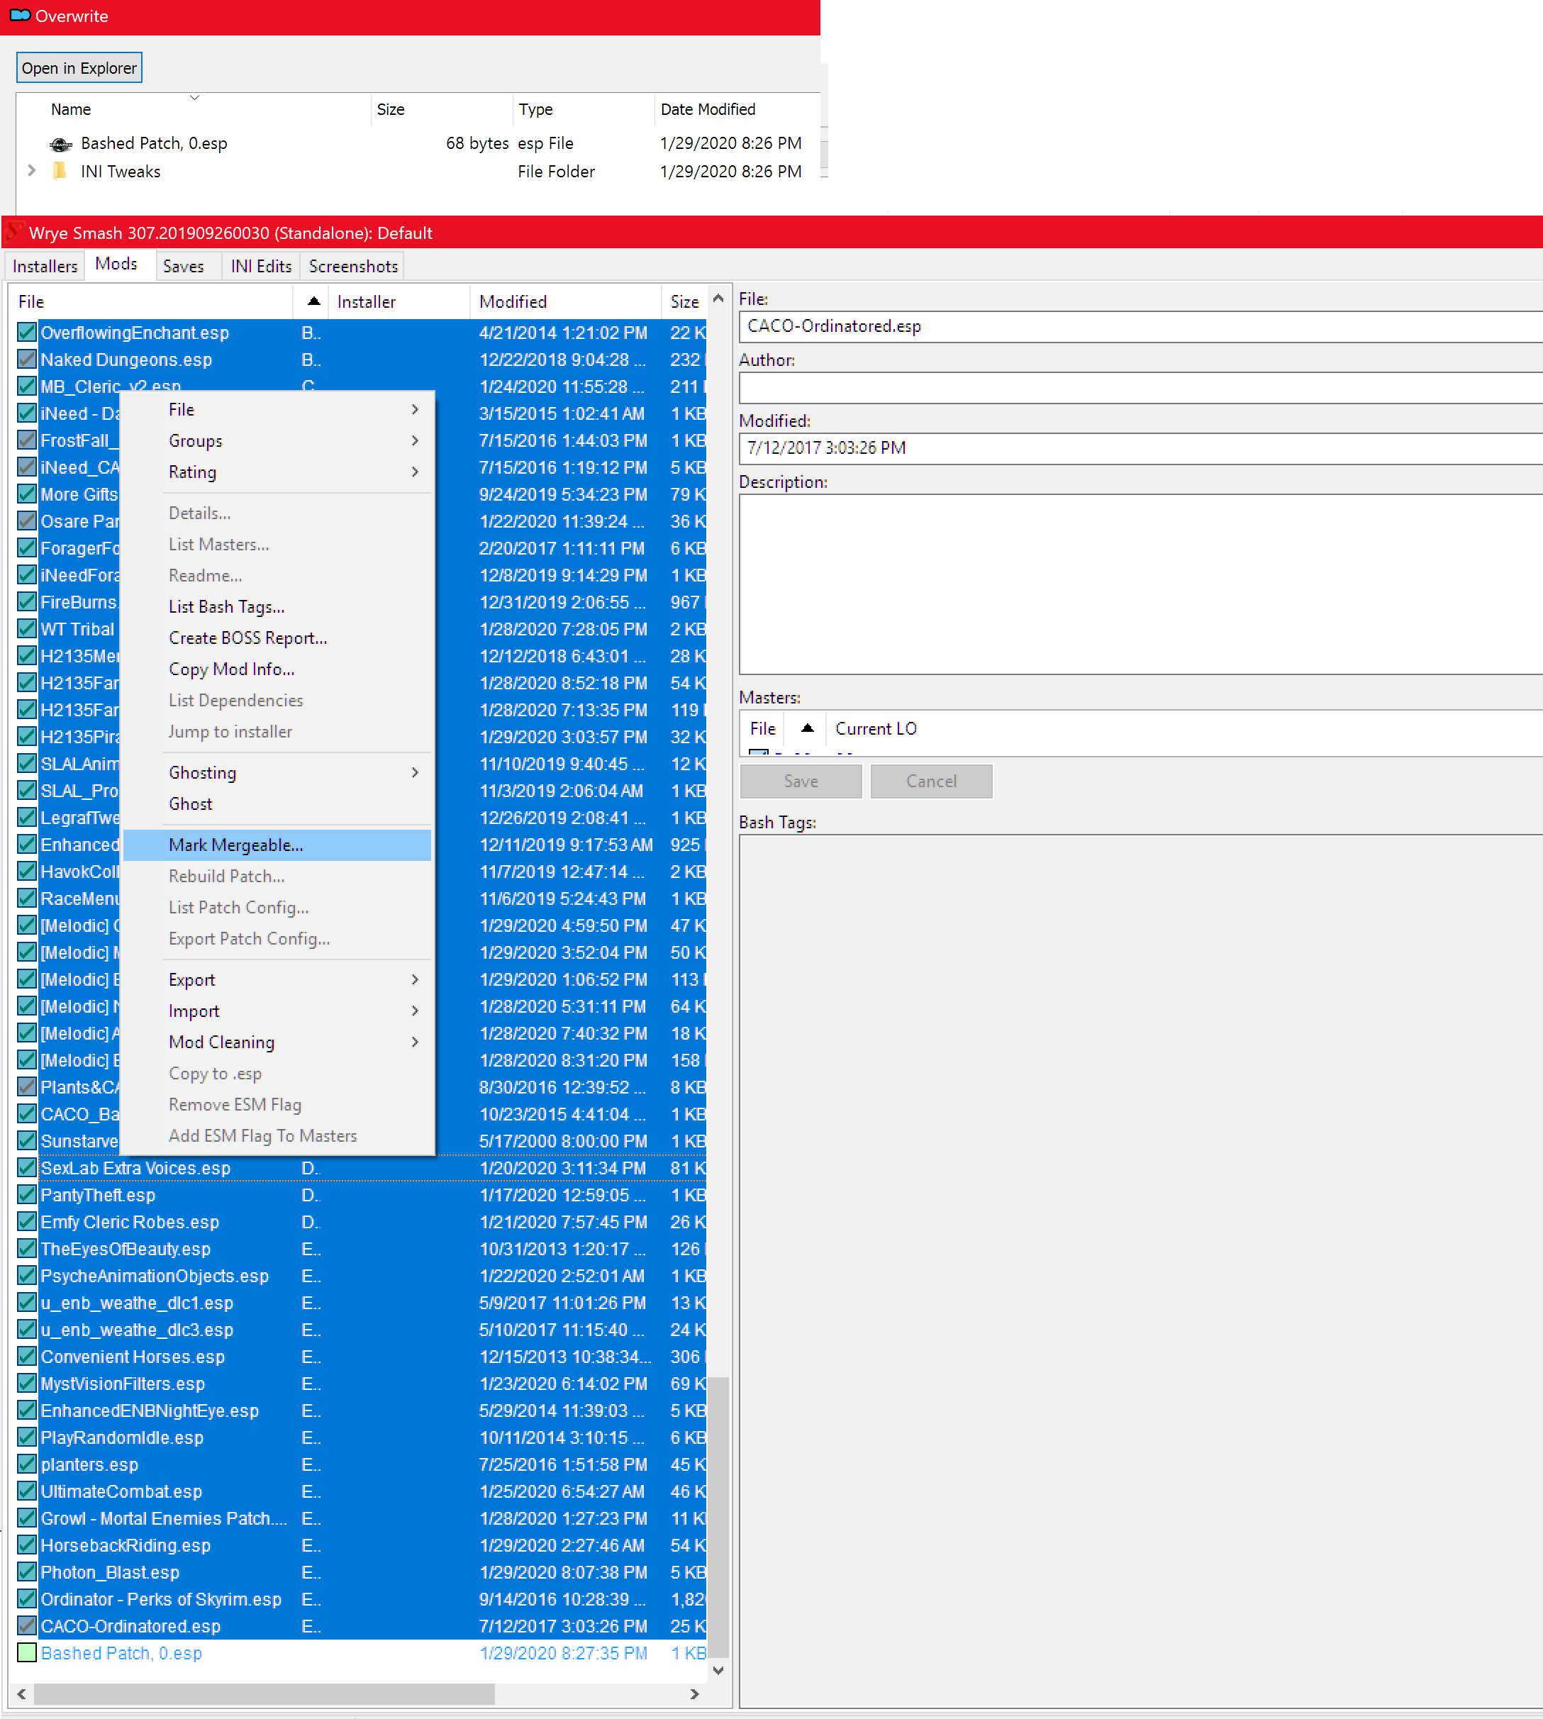The height and width of the screenshot is (1719, 1543).
Task: Toggle Photon_Blast.esp checkbox
Action: pyautogui.click(x=27, y=1572)
